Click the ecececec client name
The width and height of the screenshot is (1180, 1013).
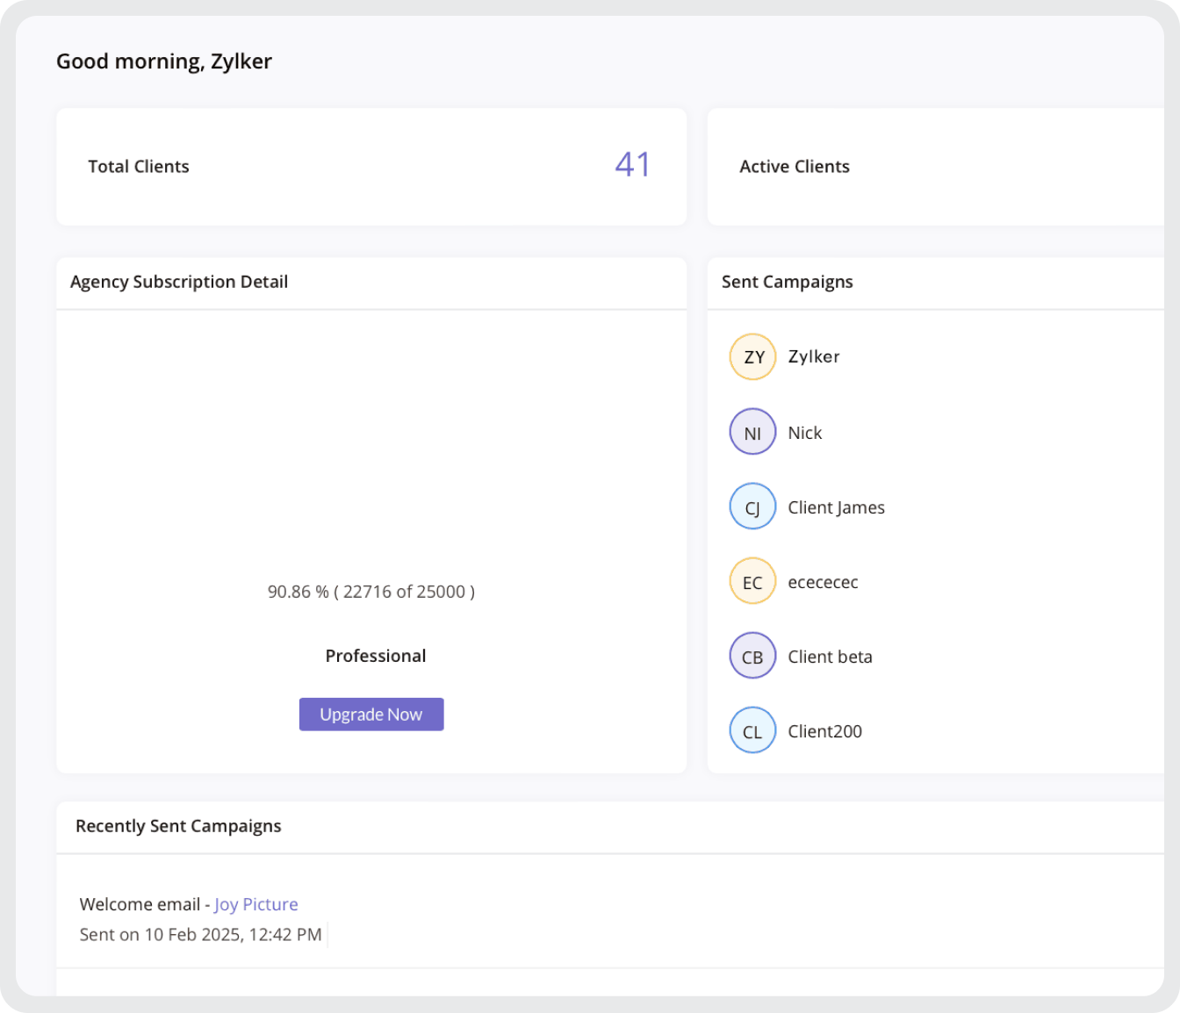click(x=823, y=582)
